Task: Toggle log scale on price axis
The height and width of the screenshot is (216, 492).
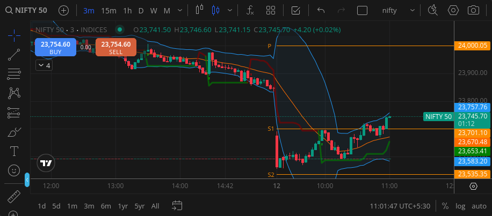Action: 460,206
